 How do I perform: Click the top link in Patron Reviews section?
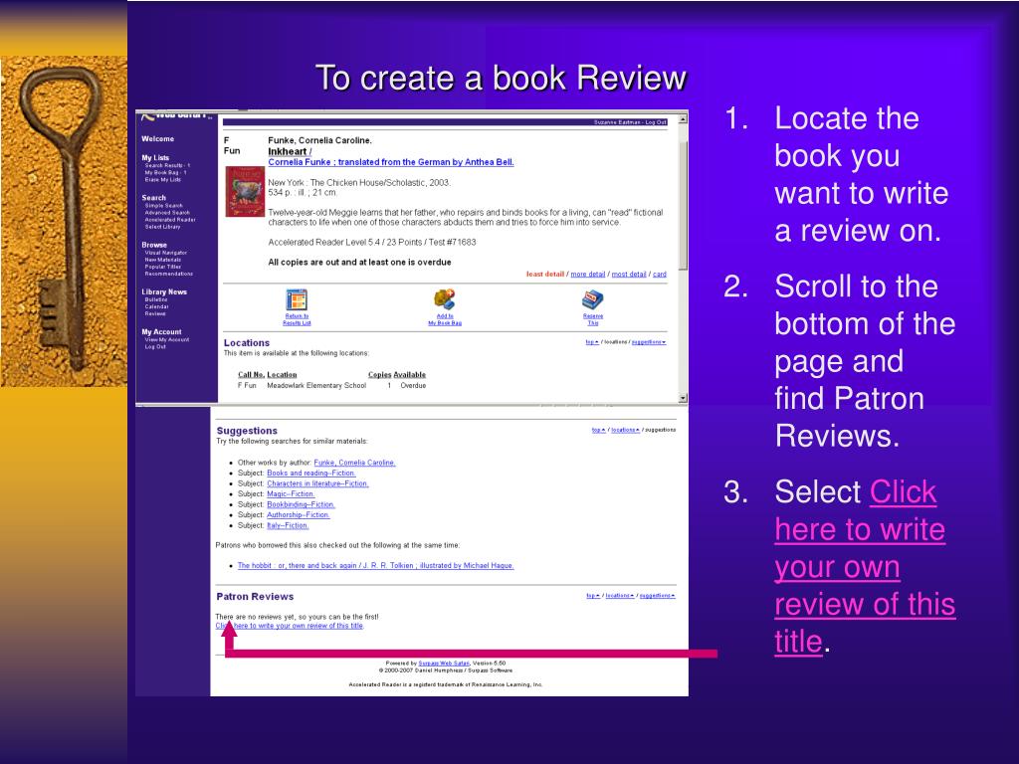[x=593, y=596]
